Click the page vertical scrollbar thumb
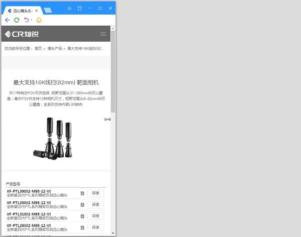This screenshot has width=301, height=237. coord(113,72)
